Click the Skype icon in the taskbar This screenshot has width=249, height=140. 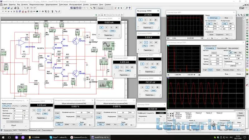pos(50,137)
